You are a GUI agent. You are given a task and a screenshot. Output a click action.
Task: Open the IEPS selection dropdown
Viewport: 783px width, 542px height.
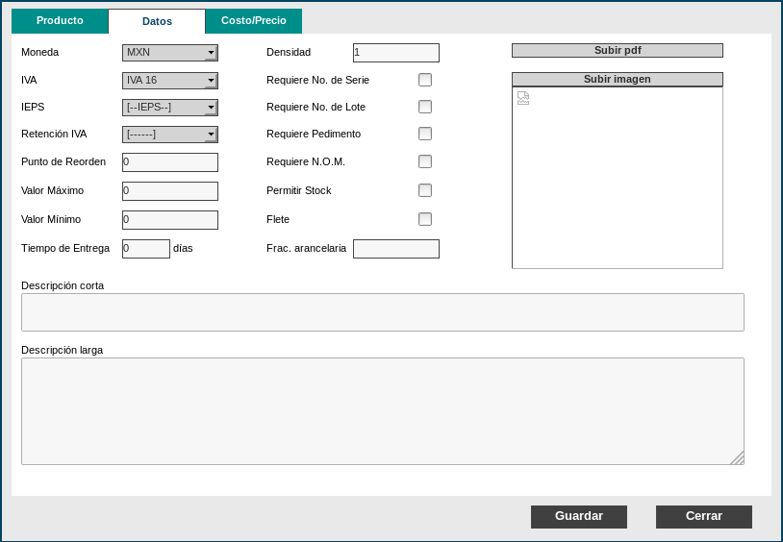pos(170,108)
